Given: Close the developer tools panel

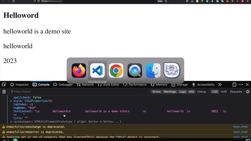Looking at the screenshot, I should point(247,85).
